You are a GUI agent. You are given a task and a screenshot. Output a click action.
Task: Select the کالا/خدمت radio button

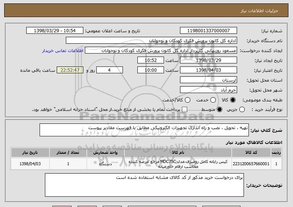coord(188,100)
